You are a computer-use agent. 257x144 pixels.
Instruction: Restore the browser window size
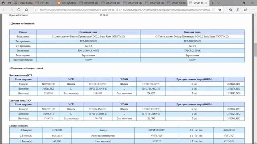tap(244, 3)
